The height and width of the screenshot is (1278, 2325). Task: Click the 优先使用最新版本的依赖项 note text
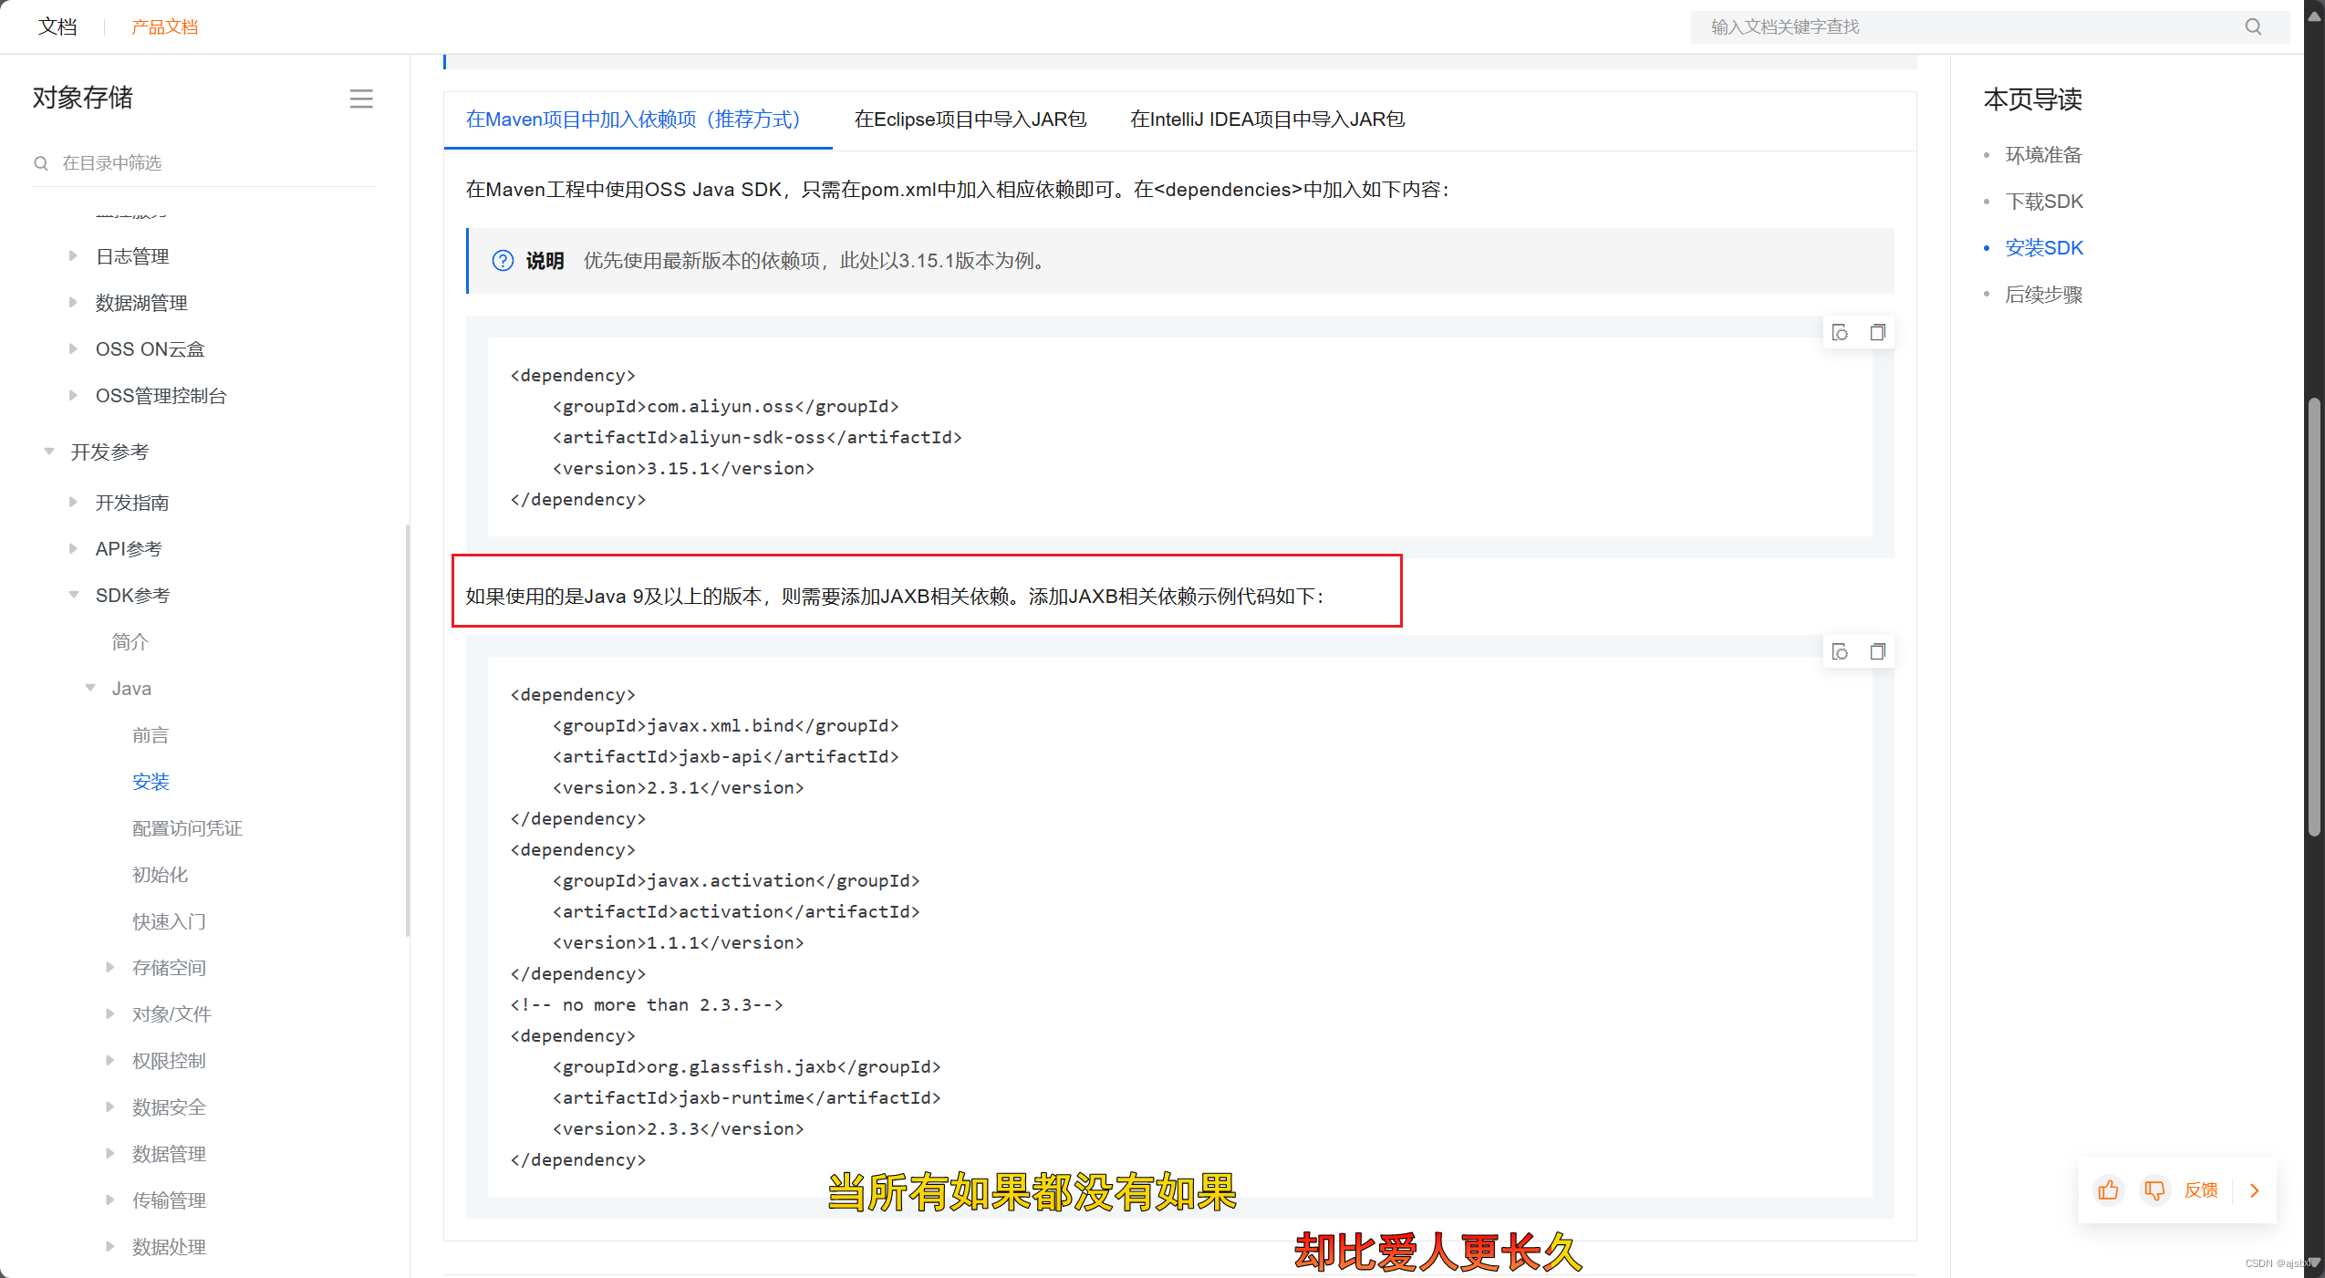(x=815, y=261)
